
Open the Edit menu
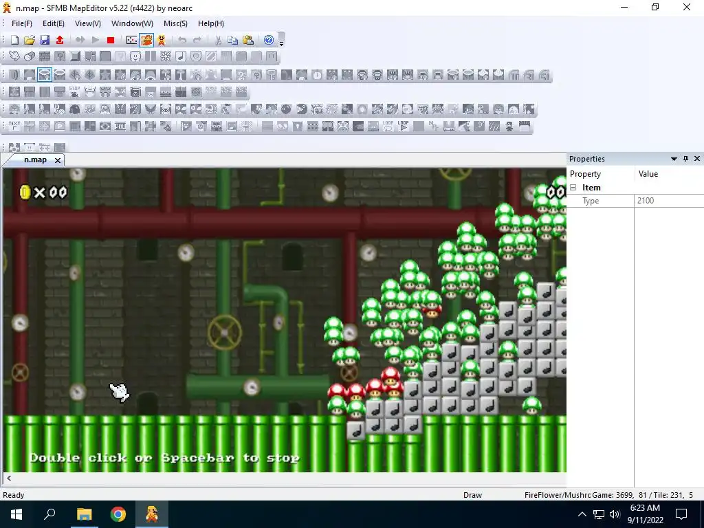click(x=54, y=23)
